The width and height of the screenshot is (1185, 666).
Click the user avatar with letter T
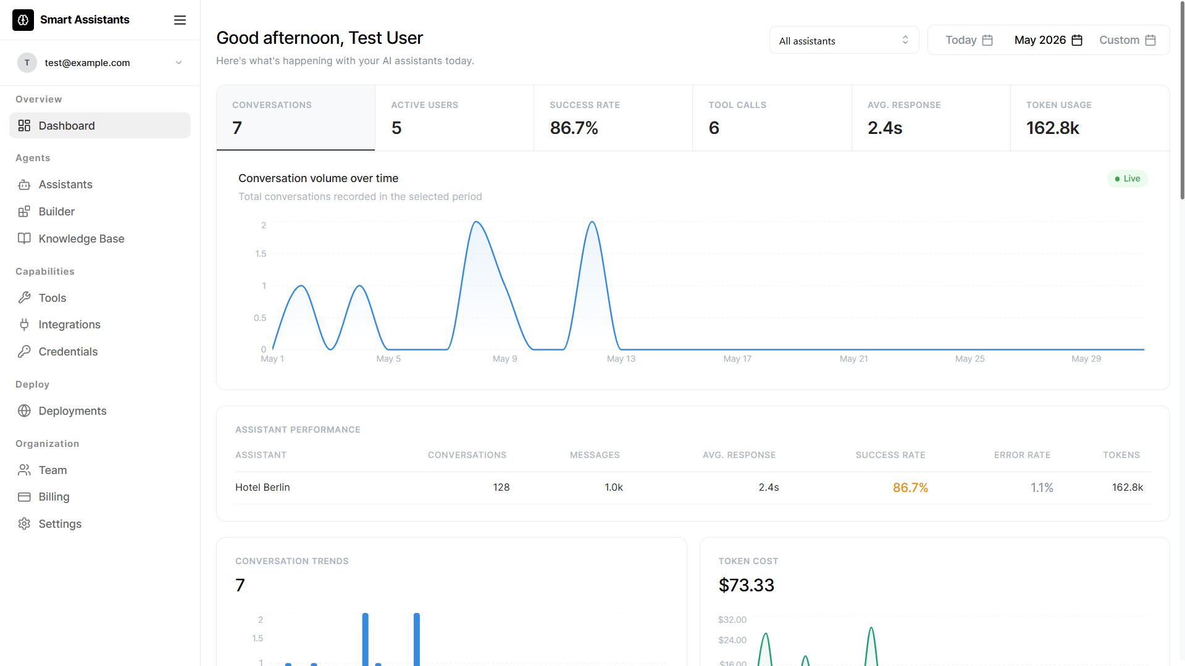[27, 62]
